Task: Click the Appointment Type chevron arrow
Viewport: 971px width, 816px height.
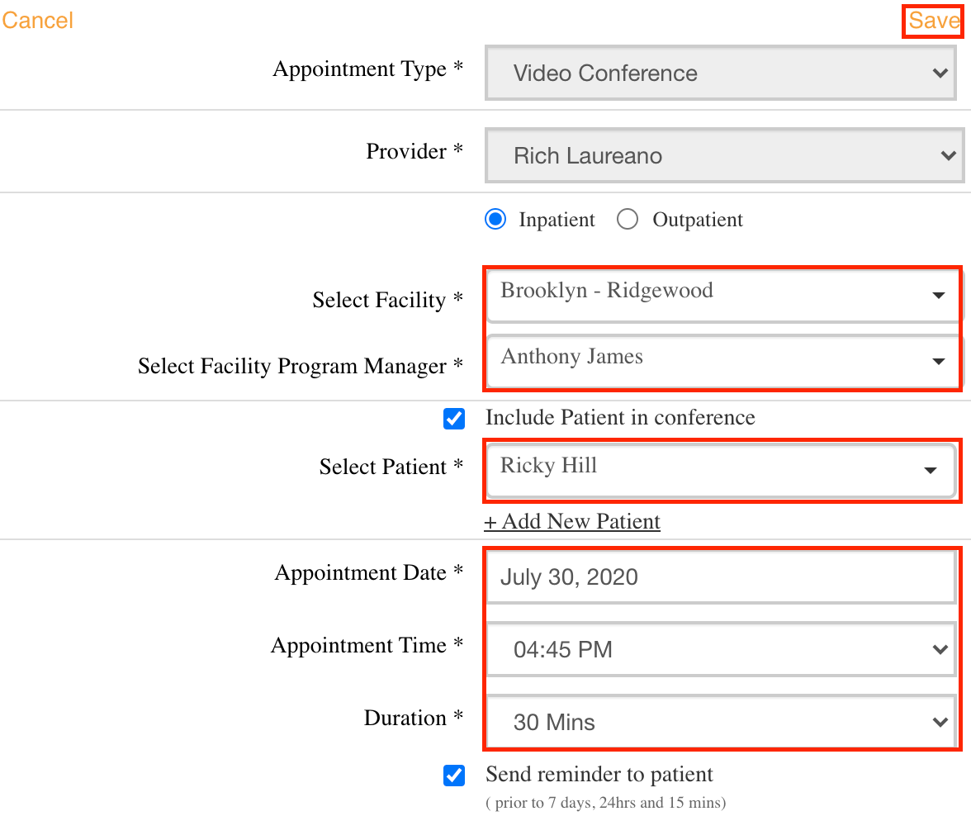Action: 940,74
